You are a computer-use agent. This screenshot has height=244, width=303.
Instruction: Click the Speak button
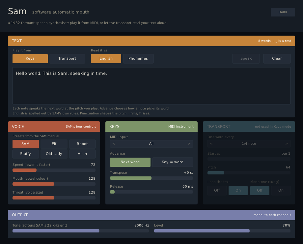coord(246,58)
